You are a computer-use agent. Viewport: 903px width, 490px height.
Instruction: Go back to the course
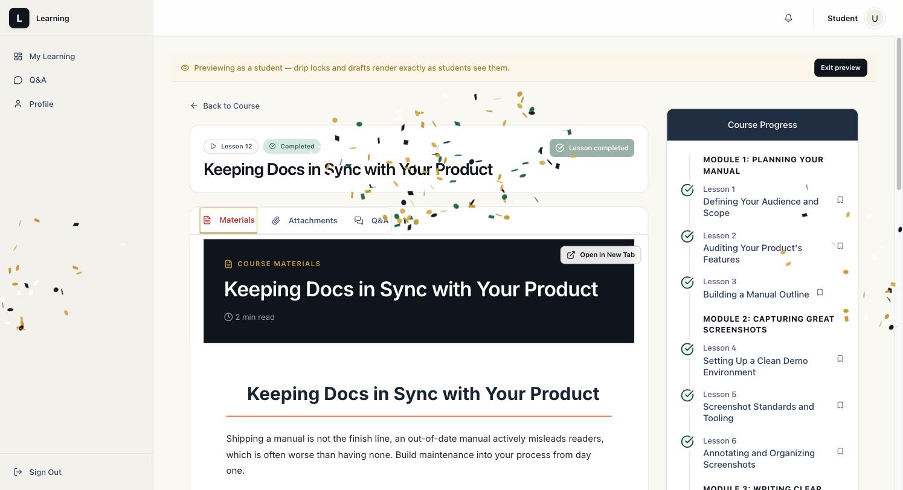pyautogui.click(x=225, y=106)
